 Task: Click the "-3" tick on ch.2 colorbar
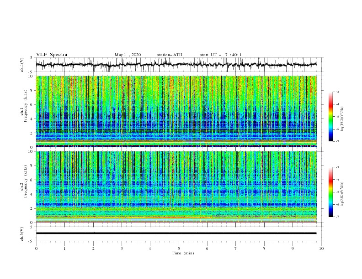[x=337, y=167]
